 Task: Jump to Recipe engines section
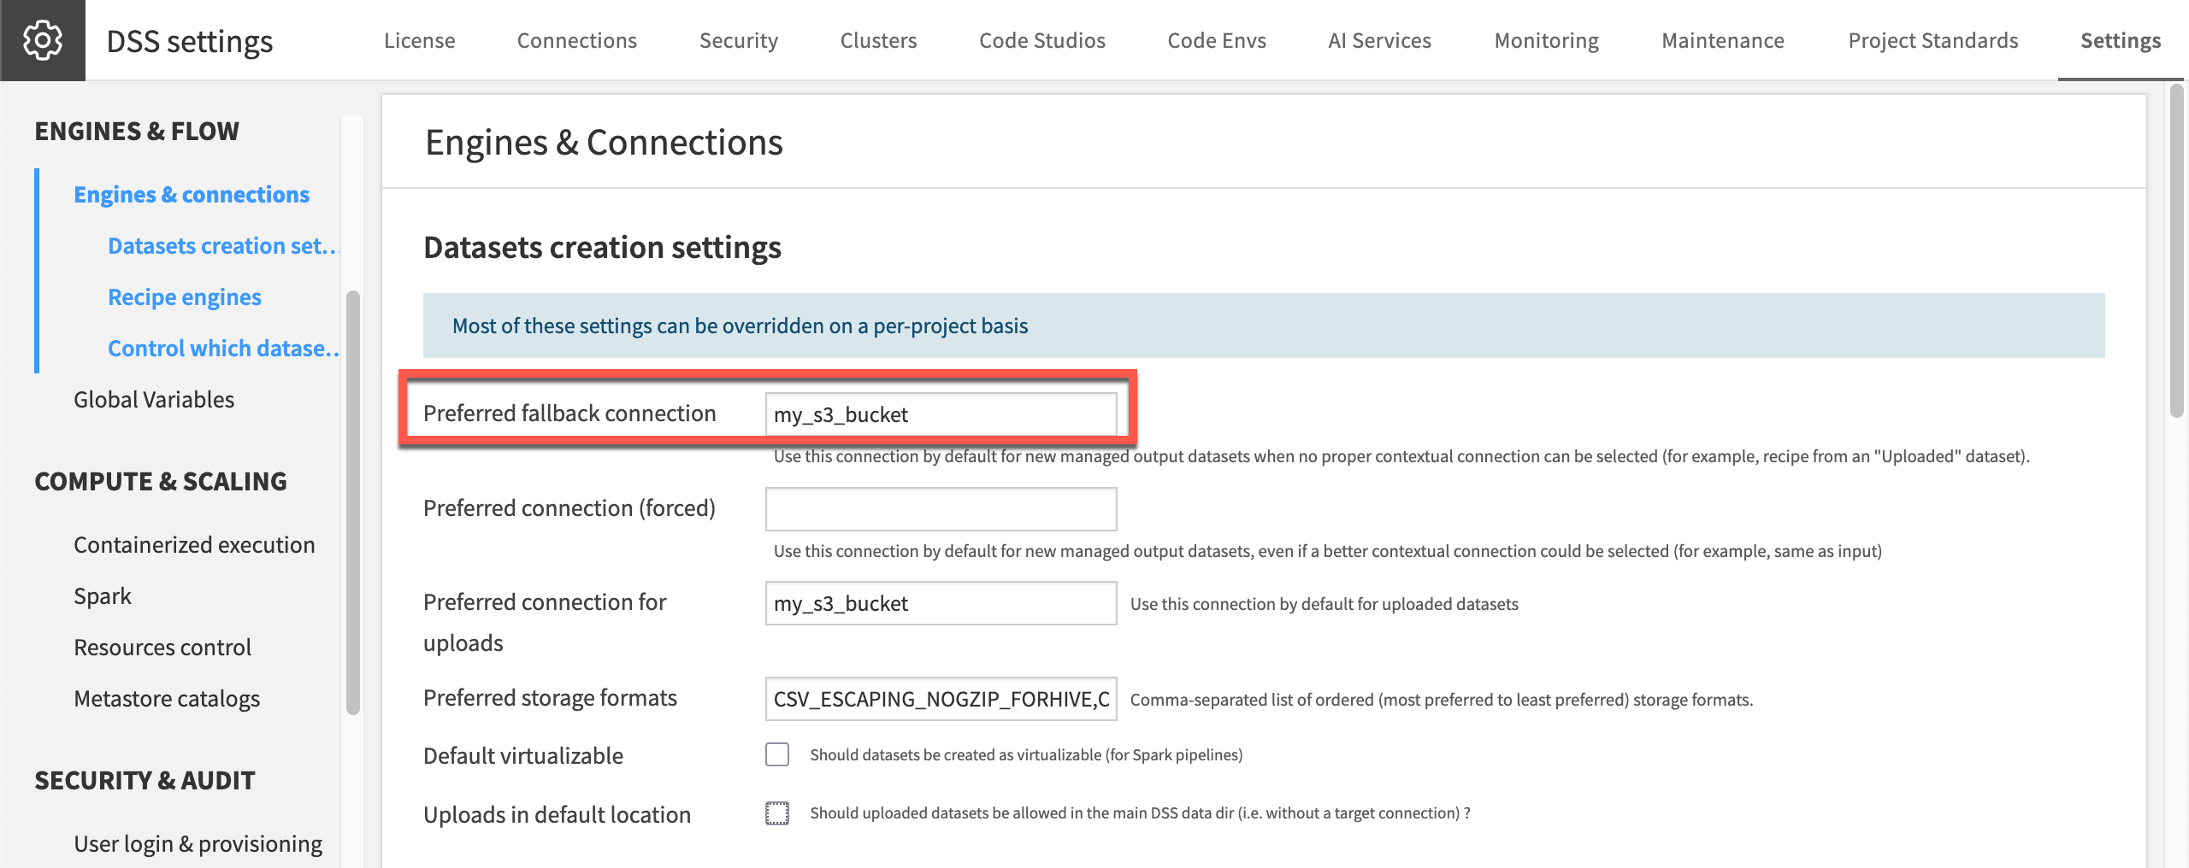[185, 297]
